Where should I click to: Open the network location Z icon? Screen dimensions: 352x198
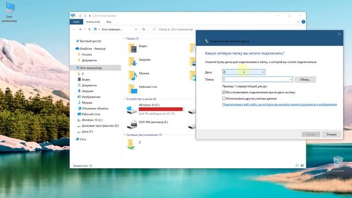pos(131,144)
